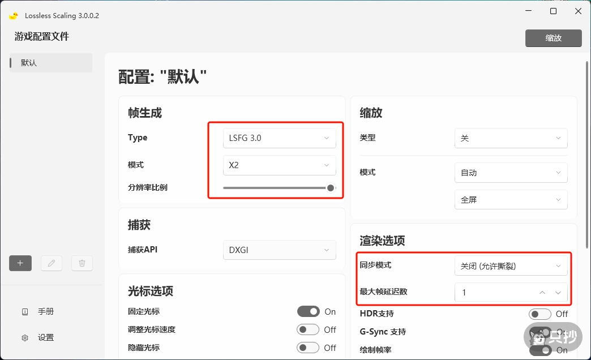Image resolution: width=591 pixels, height=360 pixels.
Task: Open the Type dropdown showing LSFG 3.0
Action: (279, 138)
